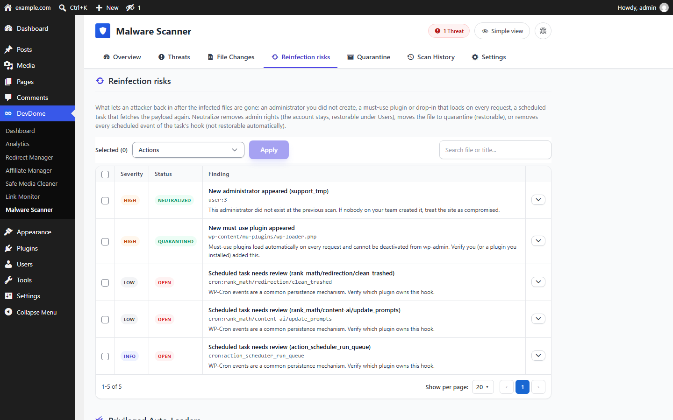The width and height of the screenshot is (673, 420).
Task: Click the NEUTRALIZED status badge
Action: tap(174, 200)
